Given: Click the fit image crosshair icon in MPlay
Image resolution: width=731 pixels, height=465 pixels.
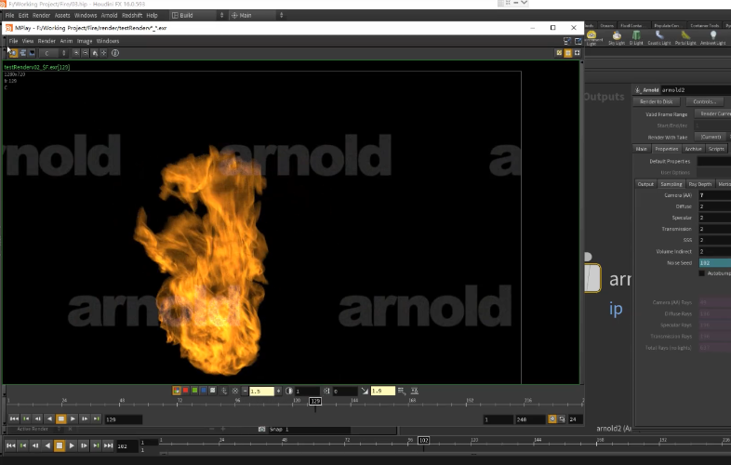Looking at the screenshot, I should (x=103, y=53).
